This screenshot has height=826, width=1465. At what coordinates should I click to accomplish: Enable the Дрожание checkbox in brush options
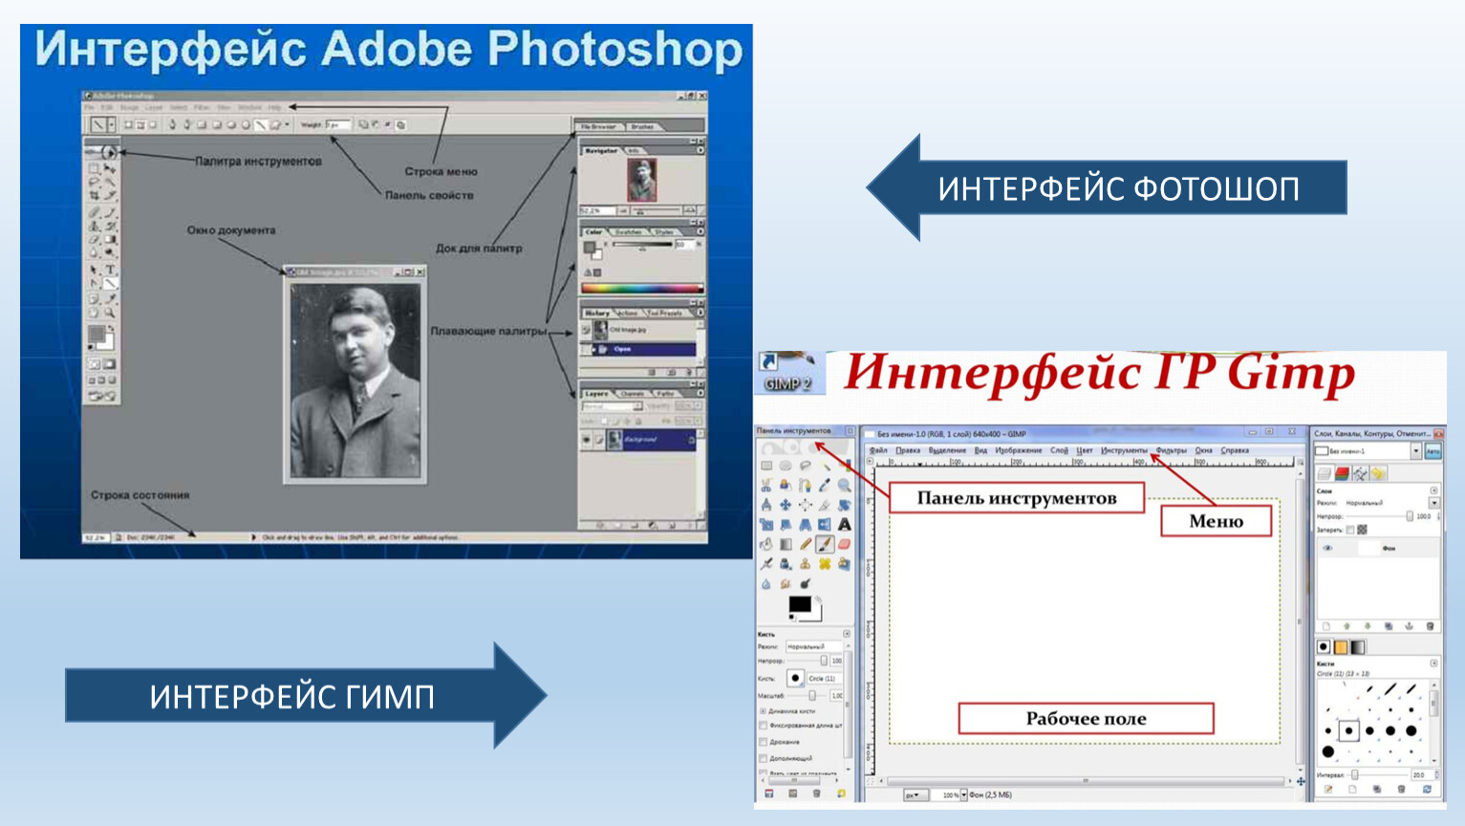tap(763, 742)
